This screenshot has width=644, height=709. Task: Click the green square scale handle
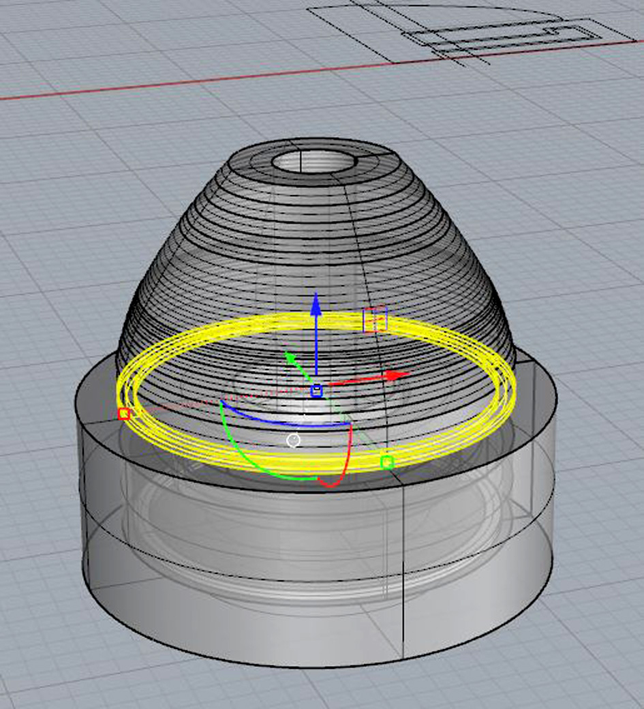(x=387, y=463)
